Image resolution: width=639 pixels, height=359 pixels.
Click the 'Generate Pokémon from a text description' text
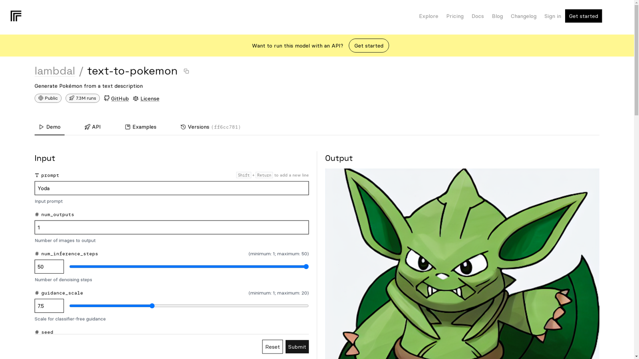[x=89, y=86]
